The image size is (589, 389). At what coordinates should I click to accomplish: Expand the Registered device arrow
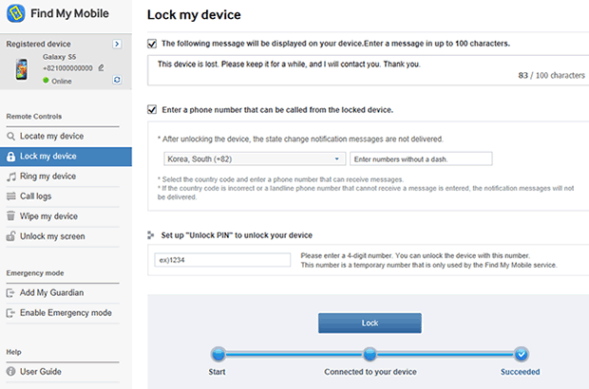point(117,44)
